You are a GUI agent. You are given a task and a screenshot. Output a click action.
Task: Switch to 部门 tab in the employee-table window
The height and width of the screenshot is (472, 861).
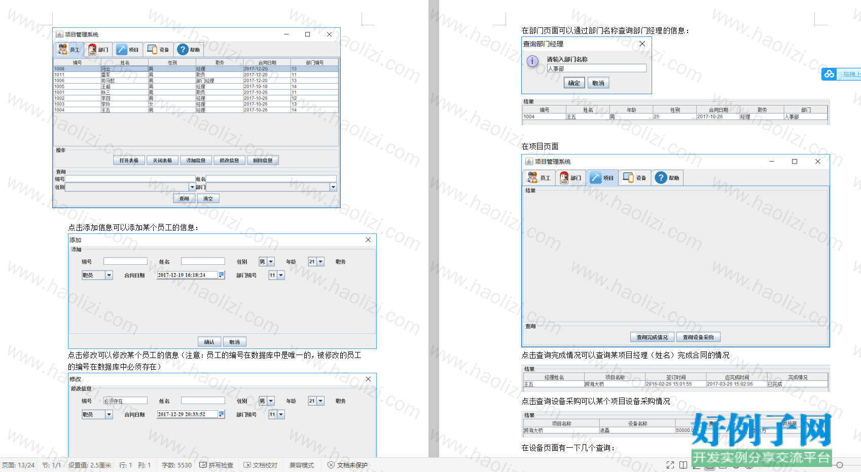[98, 50]
